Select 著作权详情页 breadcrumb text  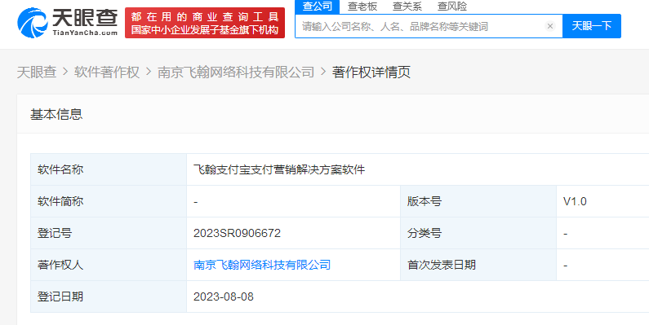[x=371, y=72]
